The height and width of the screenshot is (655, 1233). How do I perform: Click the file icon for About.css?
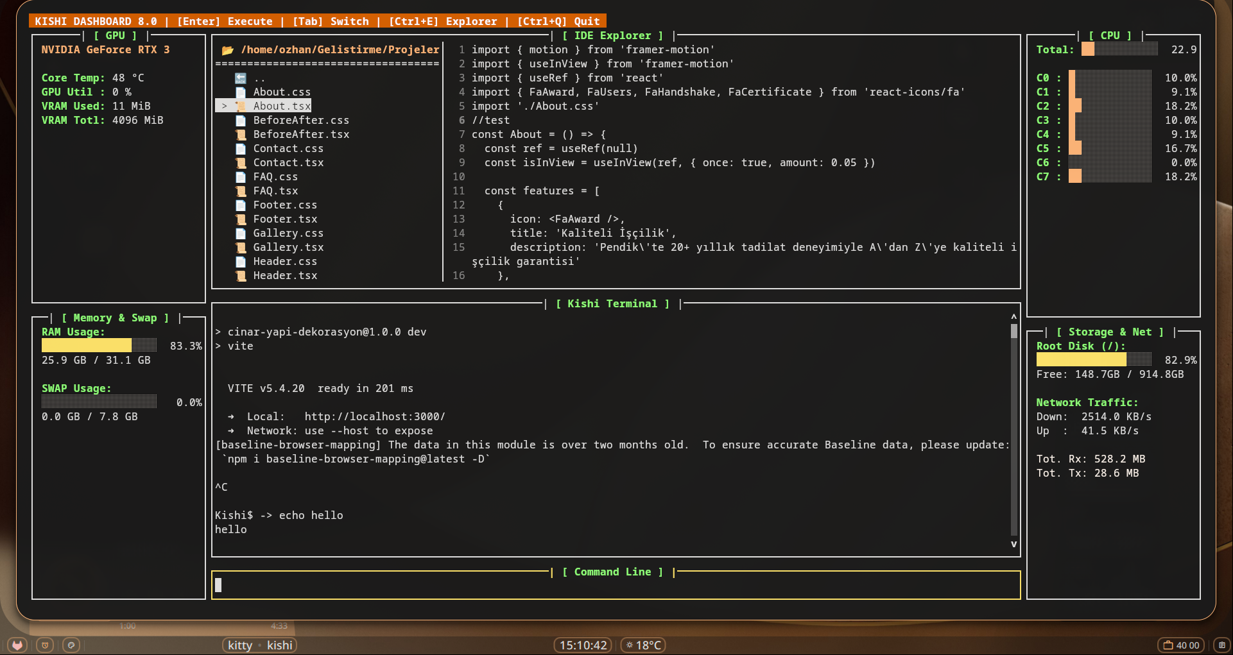241,92
